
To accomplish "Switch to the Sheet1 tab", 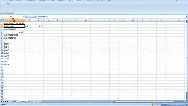I will point(14,102).
